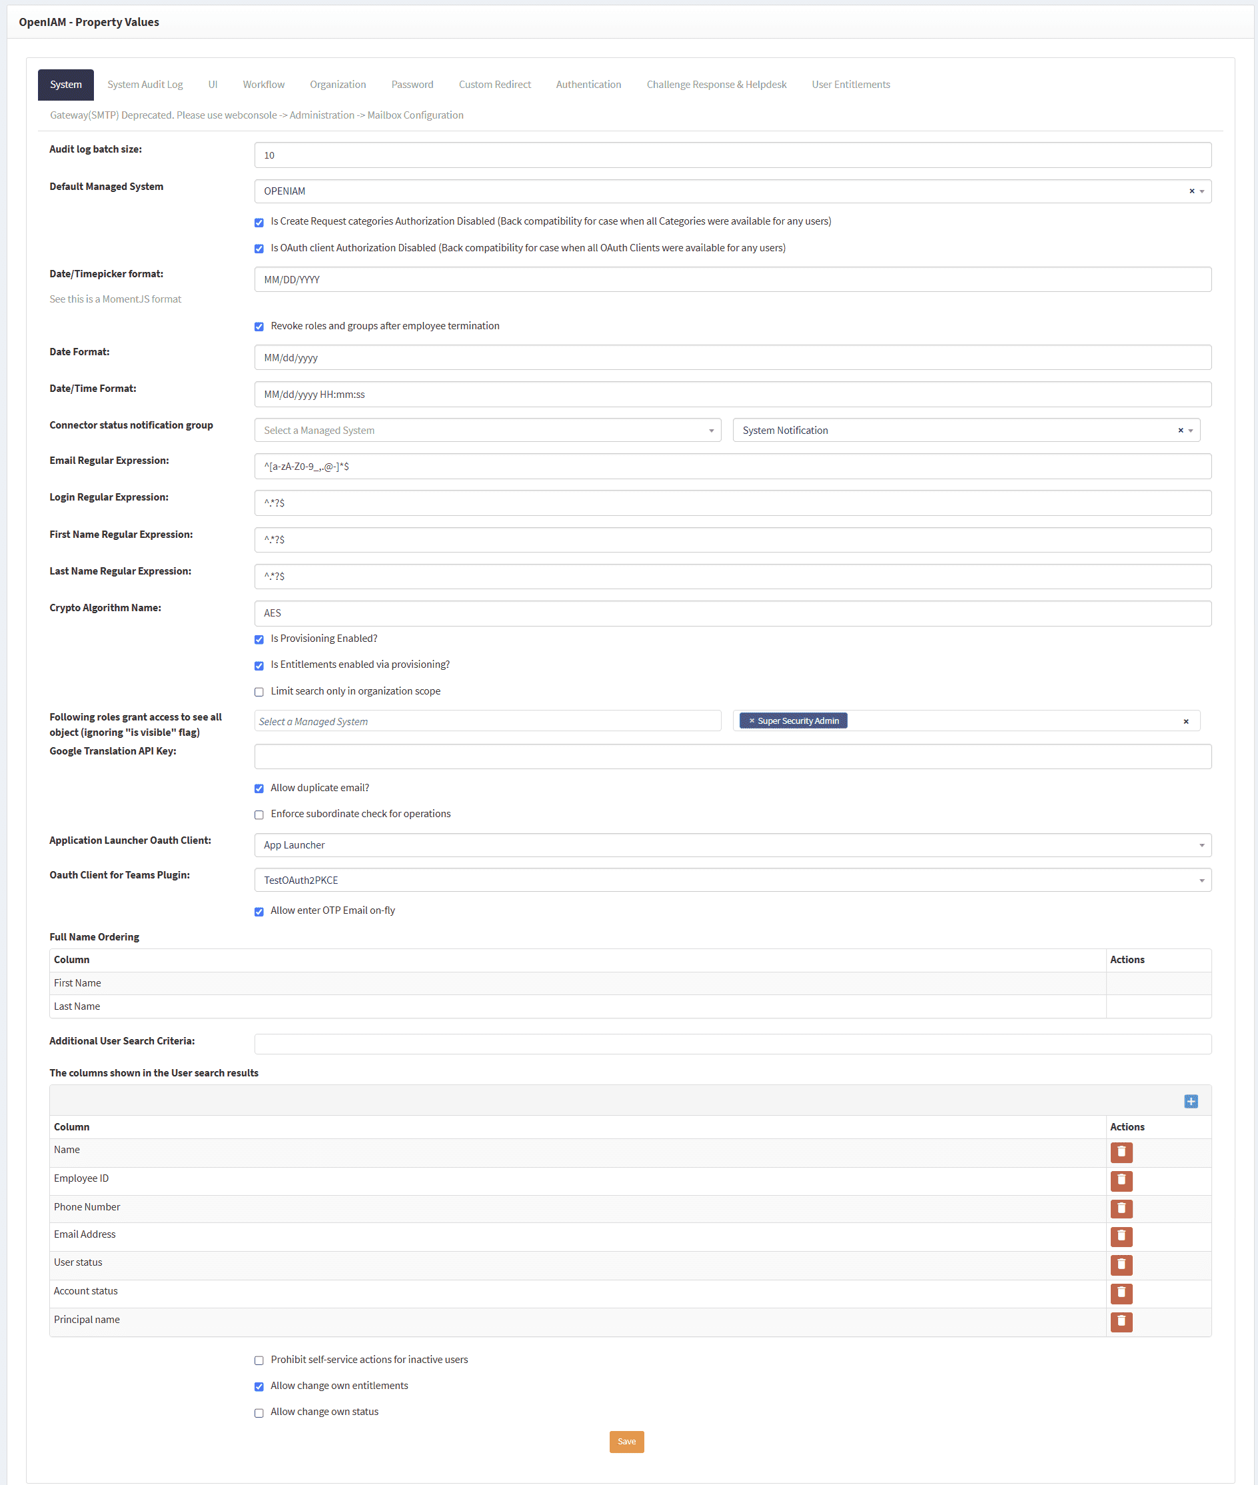The width and height of the screenshot is (1258, 1485).
Task: Open the Organization tab
Action: point(337,84)
